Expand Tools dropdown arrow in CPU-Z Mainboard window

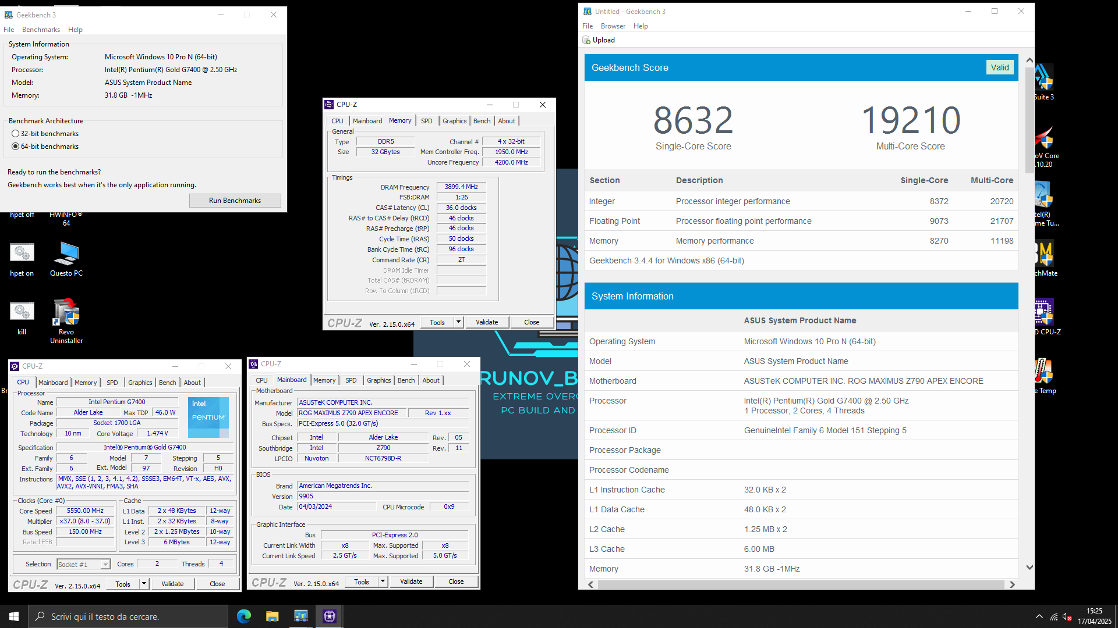[383, 581]
